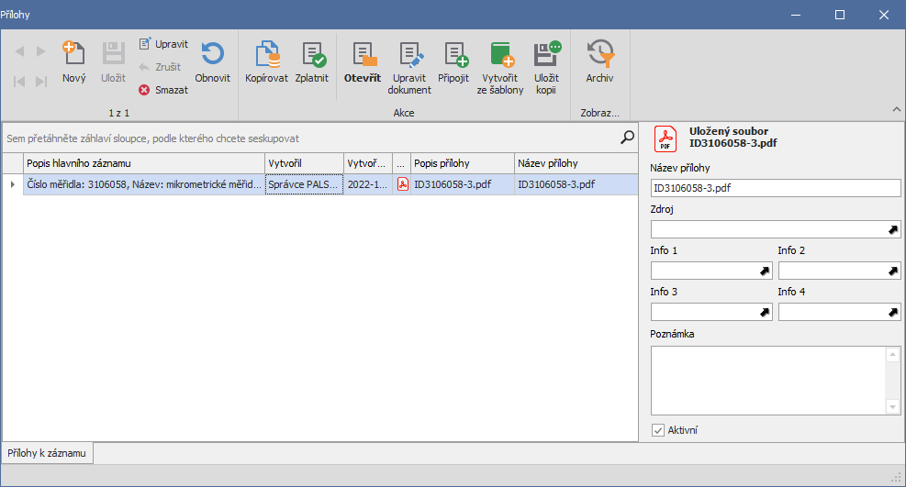This screenshot has height=487, width=906.
Task: Open Info 2 dropdown arrow
Action: (x=893, y=271)
